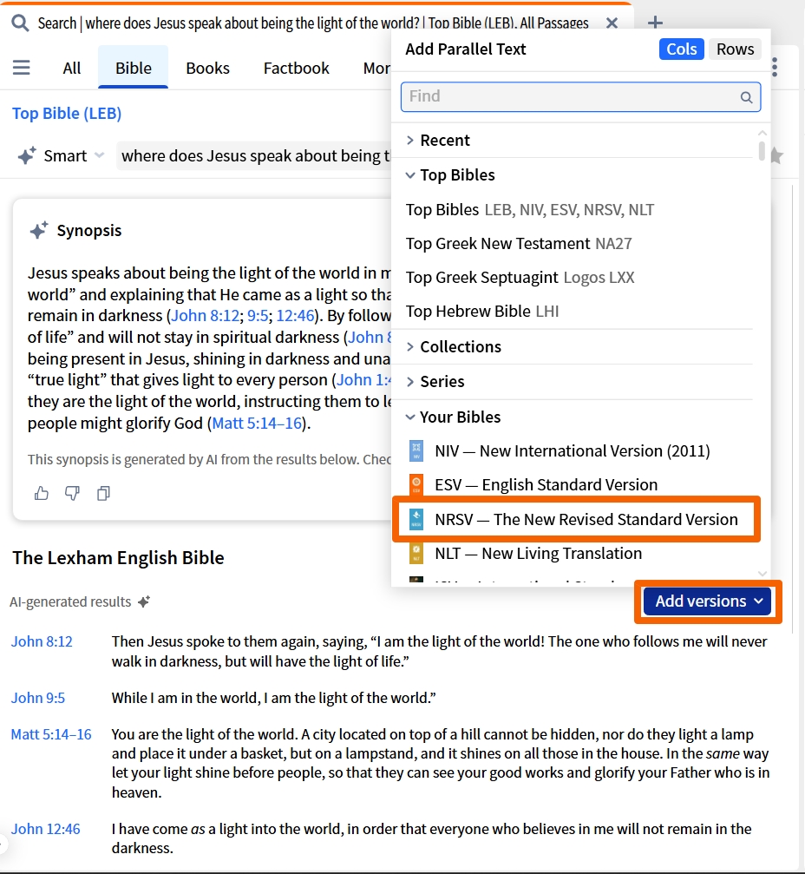
Task: Copy the synopsis text
Action: tap(103, 493)
